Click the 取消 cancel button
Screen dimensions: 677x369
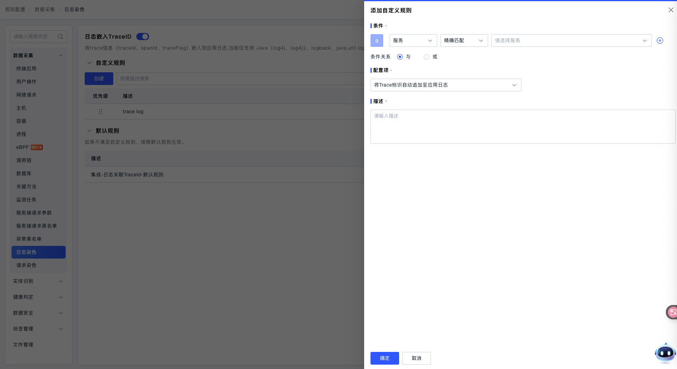tap(416, 358)
